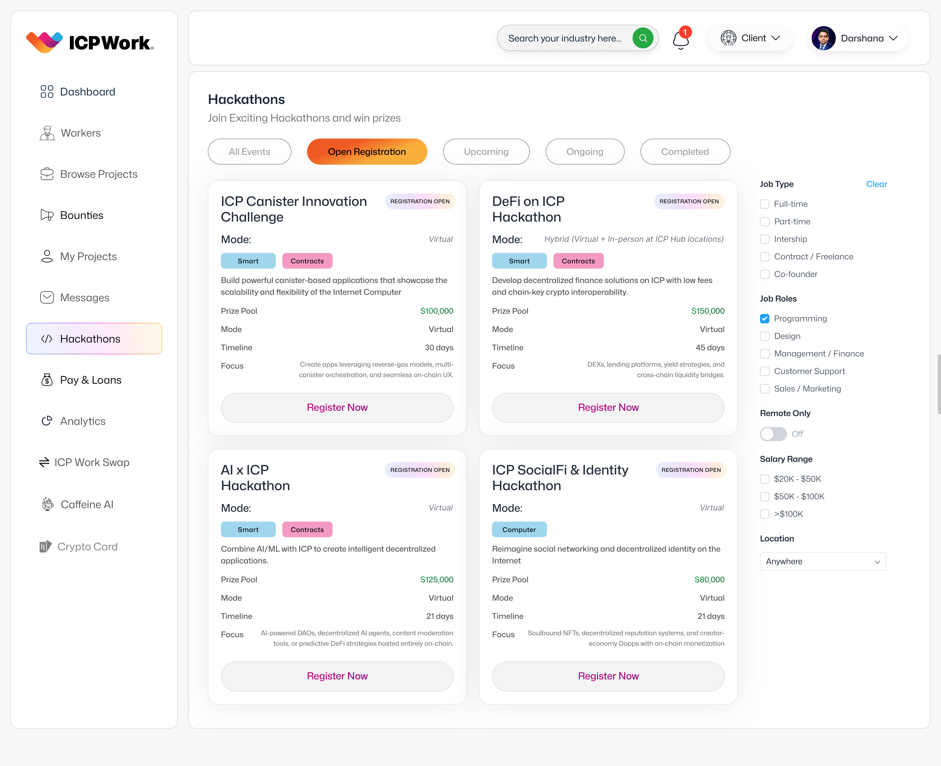
Task: Open Analytics pie chart icon
Action: pyautogui.click(x=47, y=421)
